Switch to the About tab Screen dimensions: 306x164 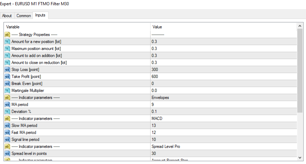(7, 16)
